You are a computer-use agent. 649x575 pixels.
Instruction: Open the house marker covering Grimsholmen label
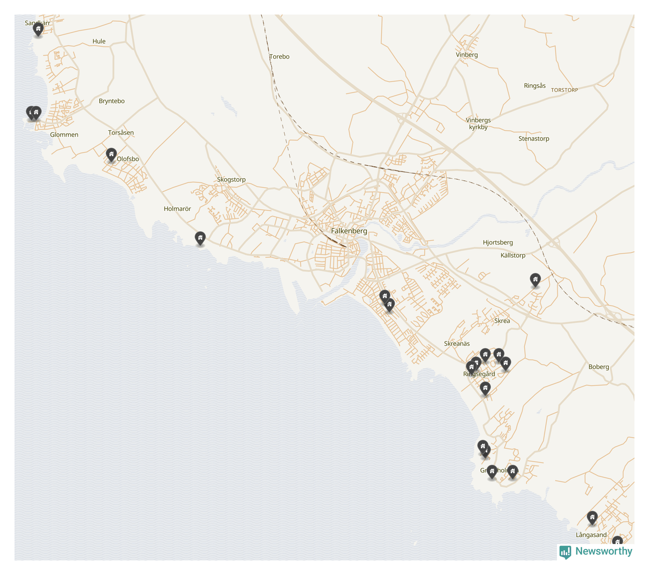tap(492, 471)
